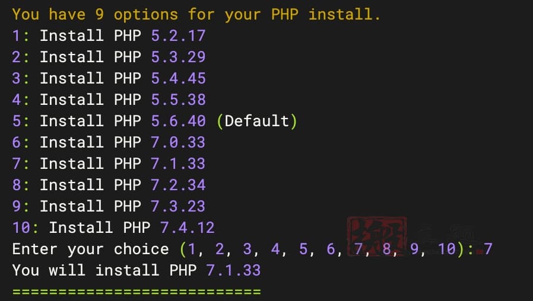Viewport: 533px width, 301px height.
Task: Click the number 1 in the choice list
Action: pos(192,249)
